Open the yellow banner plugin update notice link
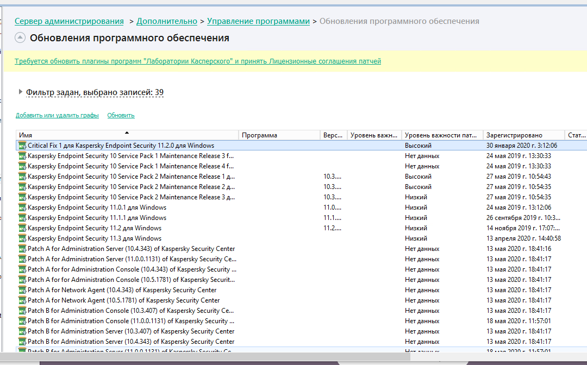This screenshot has width=587, height=365. (x=198, y=61)
